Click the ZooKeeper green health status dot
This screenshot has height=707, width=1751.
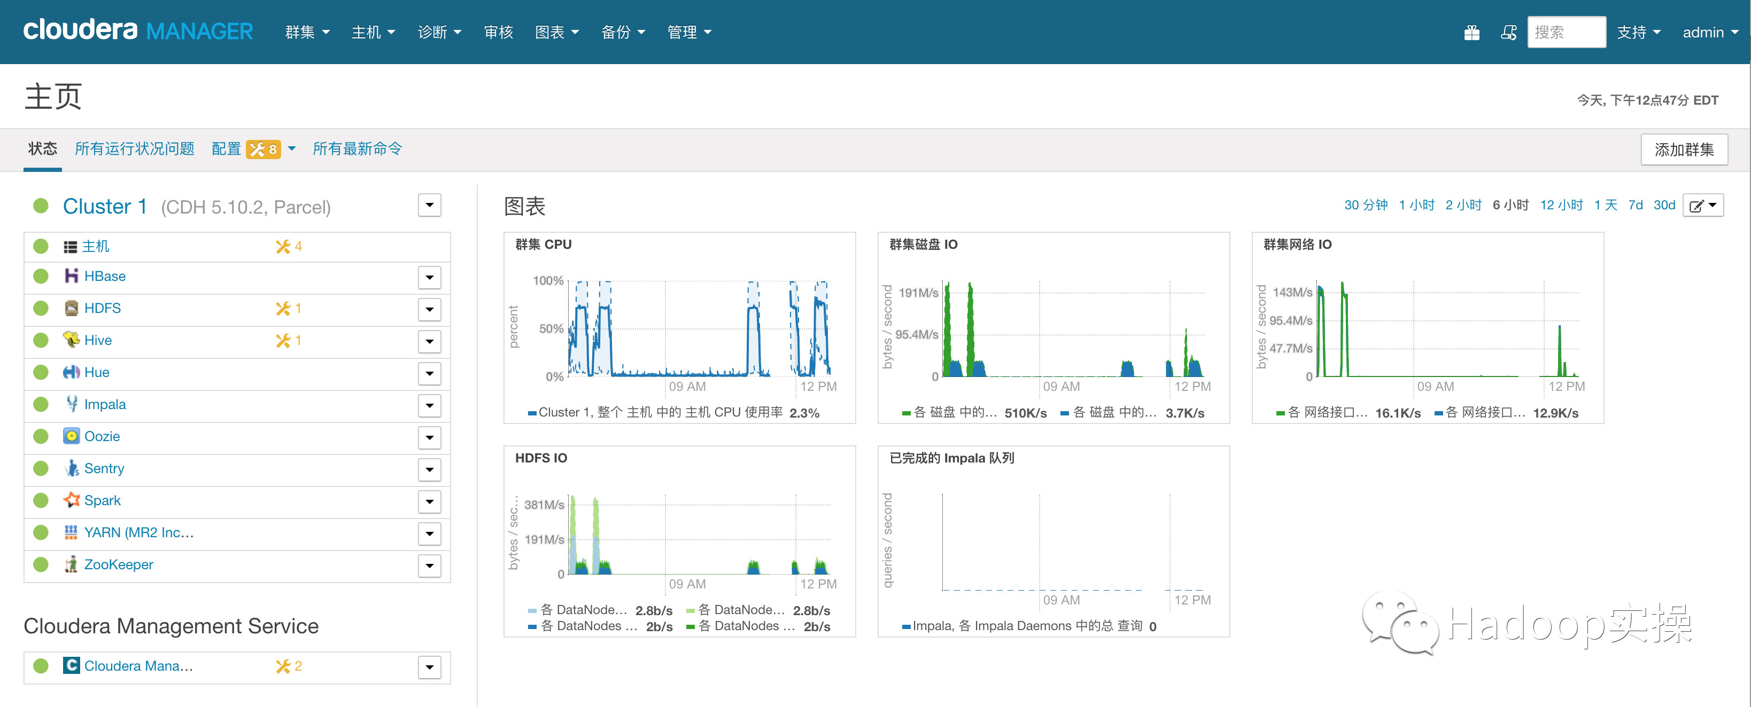click(41, 564)
